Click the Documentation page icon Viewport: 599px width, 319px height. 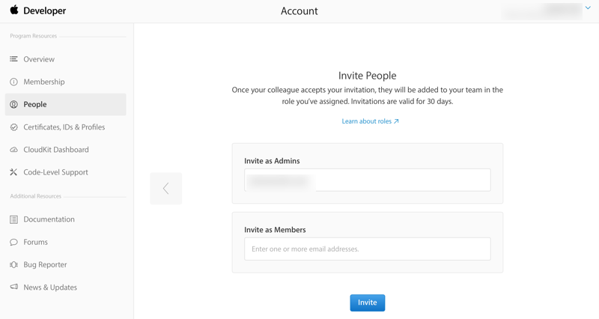(13, 219)
